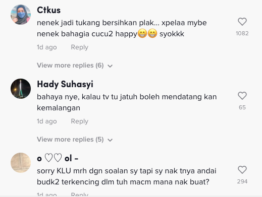The height and width of the screenshot is (197, 262).
Task: Click chevron next to replies (5)
Action: coord(110,140)
